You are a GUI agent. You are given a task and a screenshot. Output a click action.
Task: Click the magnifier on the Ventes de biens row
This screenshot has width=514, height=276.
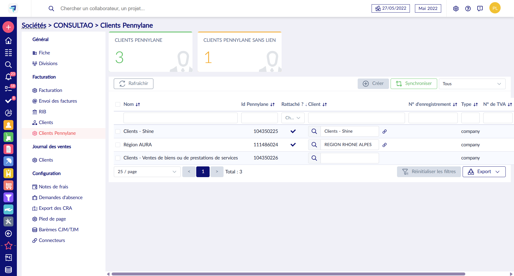pos(314,158)
